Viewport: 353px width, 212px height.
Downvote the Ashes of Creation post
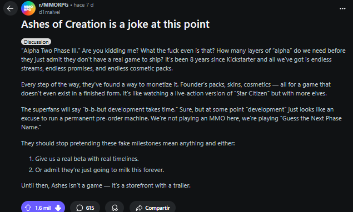(58, 208)
